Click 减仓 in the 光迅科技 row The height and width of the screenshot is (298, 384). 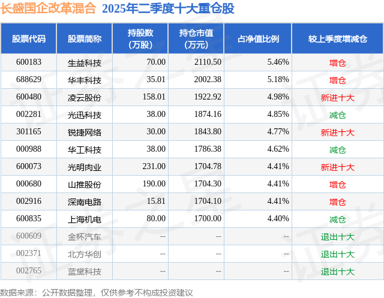pyautogui.click(x=338, y=115)
